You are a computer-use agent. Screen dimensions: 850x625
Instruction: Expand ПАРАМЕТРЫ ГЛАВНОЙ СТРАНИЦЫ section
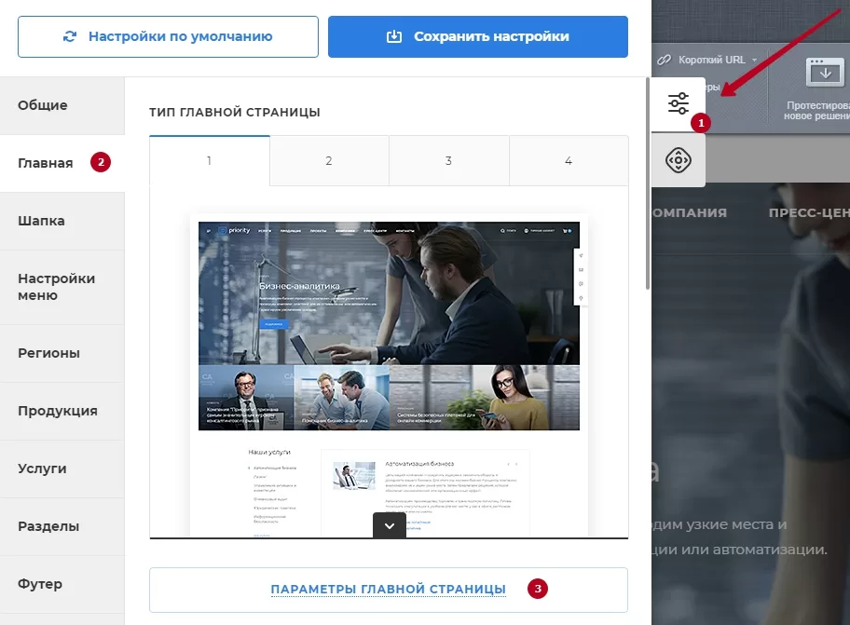[x=388, y=590]
